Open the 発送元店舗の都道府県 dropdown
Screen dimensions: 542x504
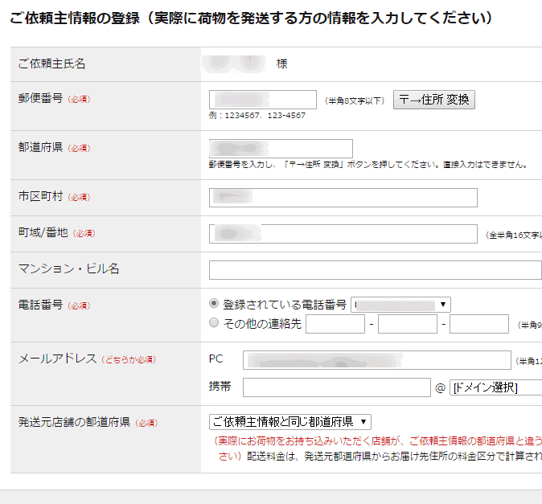[290, 422]
